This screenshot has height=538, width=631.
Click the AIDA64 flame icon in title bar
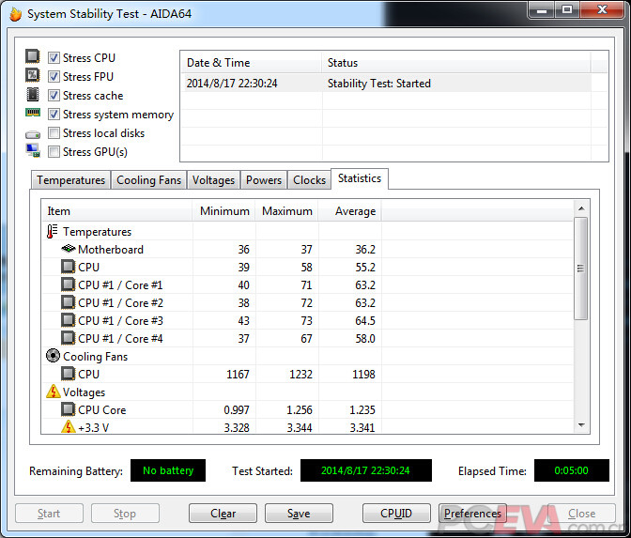(x=15, y=14)
